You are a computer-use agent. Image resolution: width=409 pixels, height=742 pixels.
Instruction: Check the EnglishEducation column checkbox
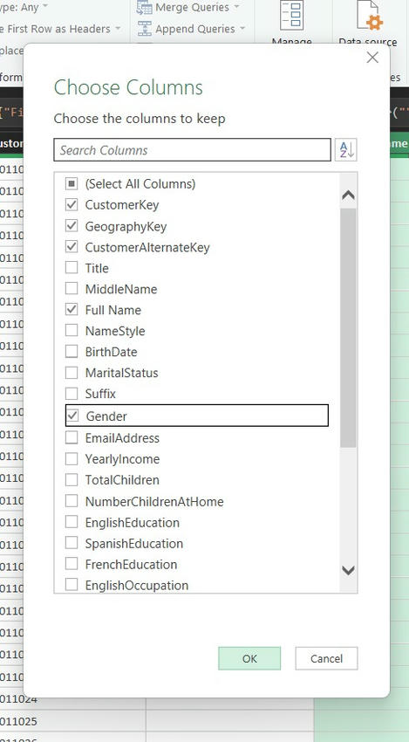[72, 522]
